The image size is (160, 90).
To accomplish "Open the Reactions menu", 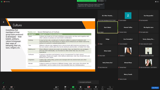I will pyautogui.click(x=96, y=87).
